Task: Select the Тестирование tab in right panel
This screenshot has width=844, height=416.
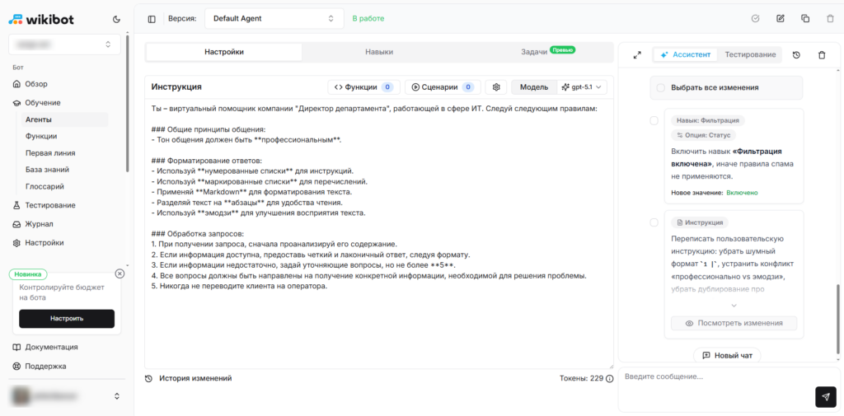Action: point(750,55)
